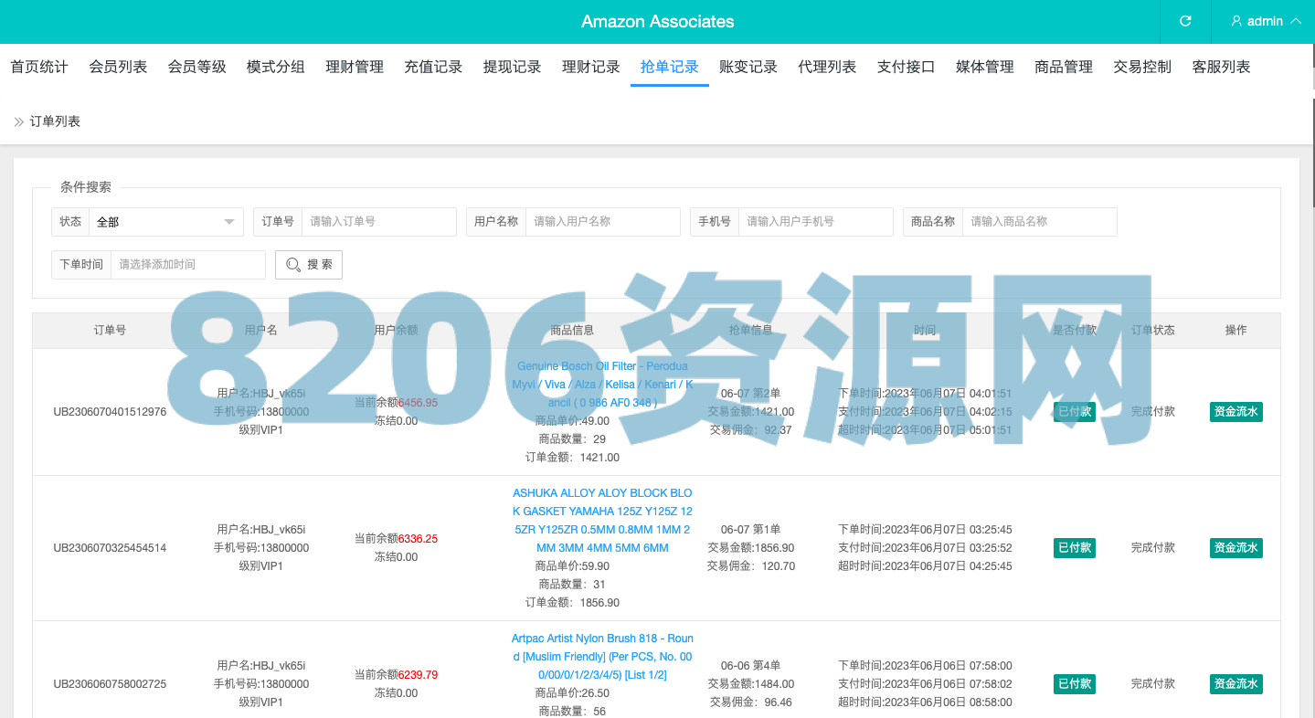The width and height of the screenshot is (1315, 718).
Task: Select the 商品管理 menu item
Action: tap(1063, 67)
